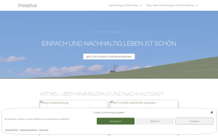Decline cookies with Ablehnen button
This screenshot has height=136, width=218.
tap(155, 121)
